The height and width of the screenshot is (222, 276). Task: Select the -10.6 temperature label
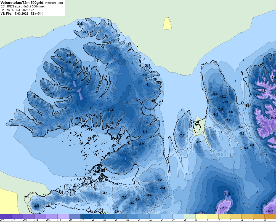110,110
